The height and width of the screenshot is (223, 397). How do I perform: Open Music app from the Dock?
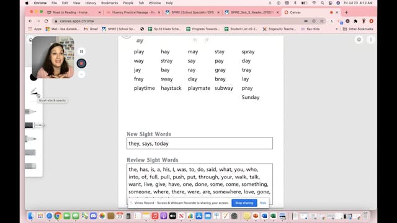[155, 216]
